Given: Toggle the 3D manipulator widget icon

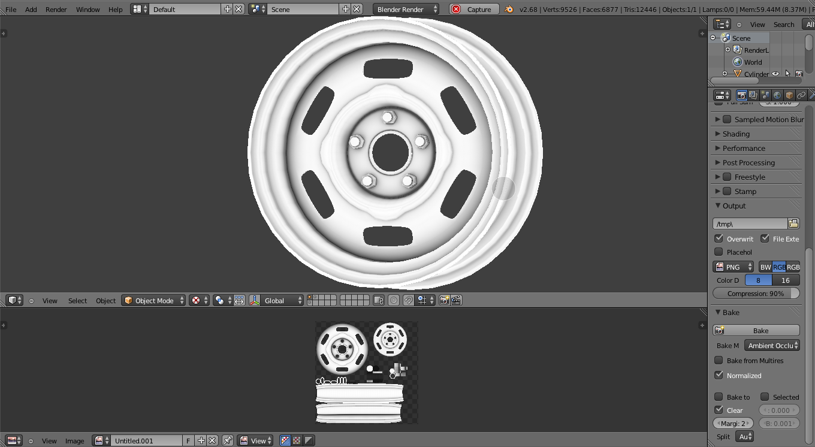Looking at the screenshot, I should (x=254, y=300).
